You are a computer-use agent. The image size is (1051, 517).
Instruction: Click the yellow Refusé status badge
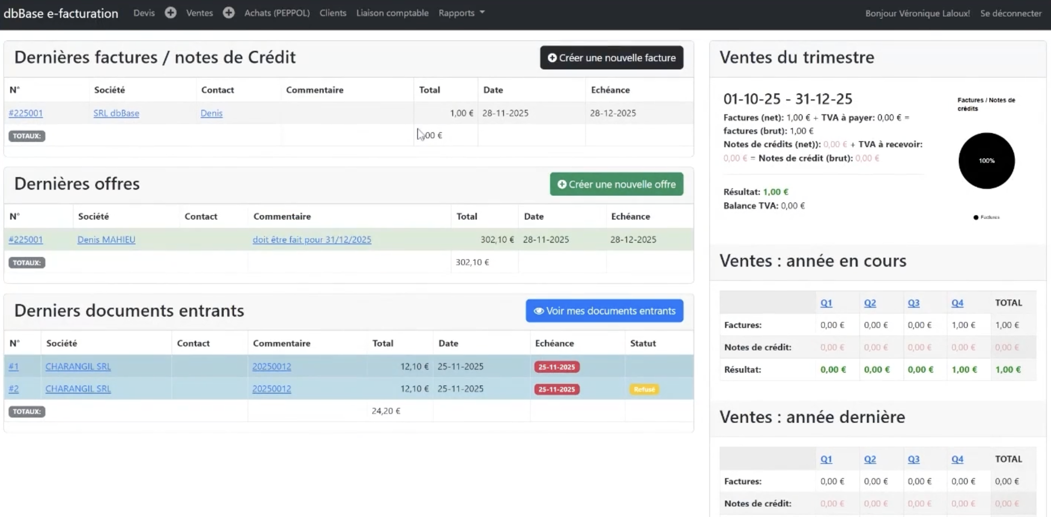(x=644, y=389)
